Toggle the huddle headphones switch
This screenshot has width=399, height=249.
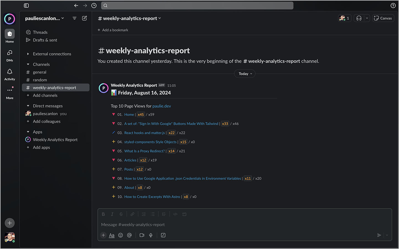coord(359,18)
